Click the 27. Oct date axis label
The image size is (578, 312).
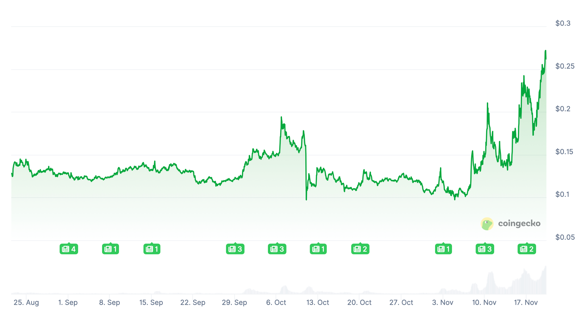pos(401,302)
